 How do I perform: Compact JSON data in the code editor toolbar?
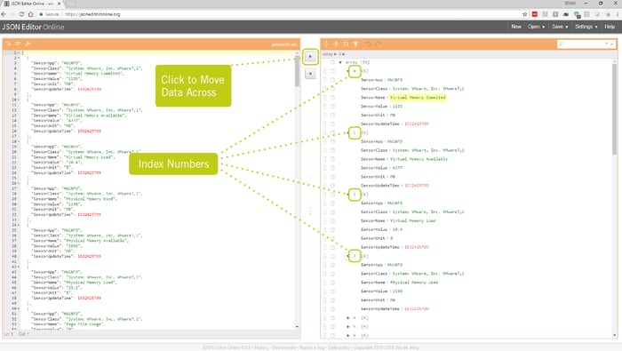tap(18, 44)
